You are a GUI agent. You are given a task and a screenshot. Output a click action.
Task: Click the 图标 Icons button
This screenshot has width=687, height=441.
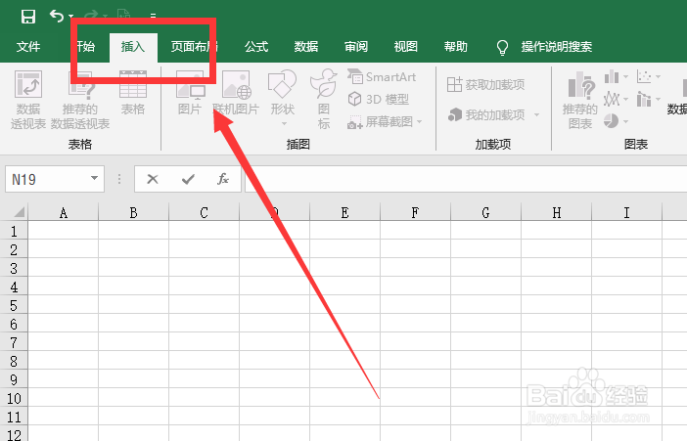coord(323,100)
